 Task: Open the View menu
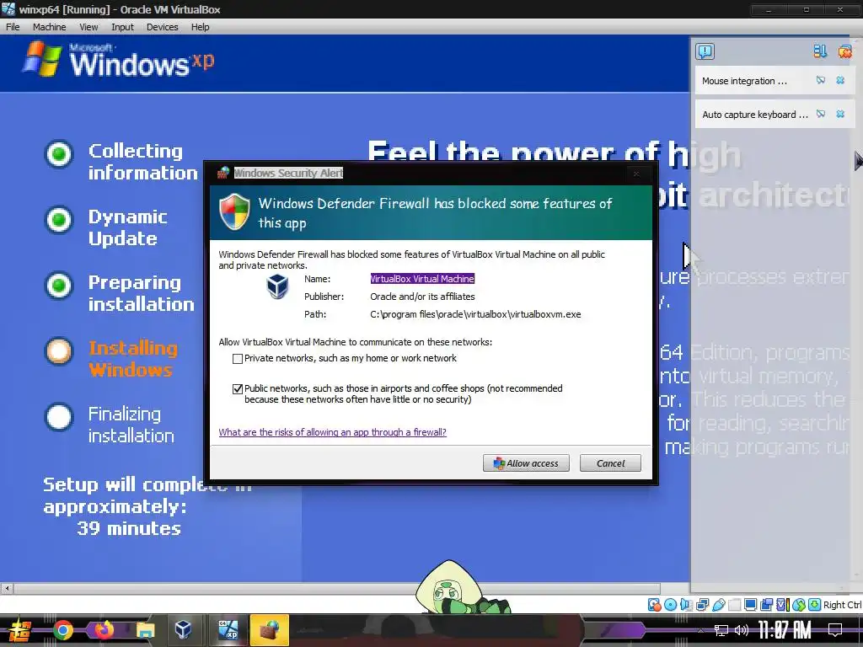pos(88,27)
